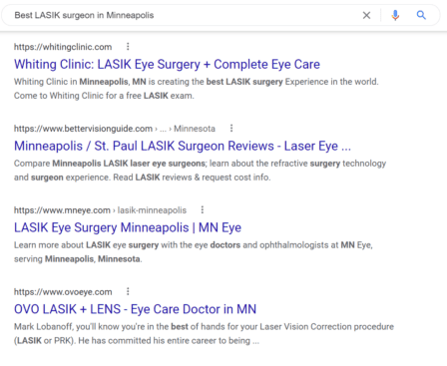Clear the search query with the X icon
Screen dimensions: 447x366
point(366,15)
